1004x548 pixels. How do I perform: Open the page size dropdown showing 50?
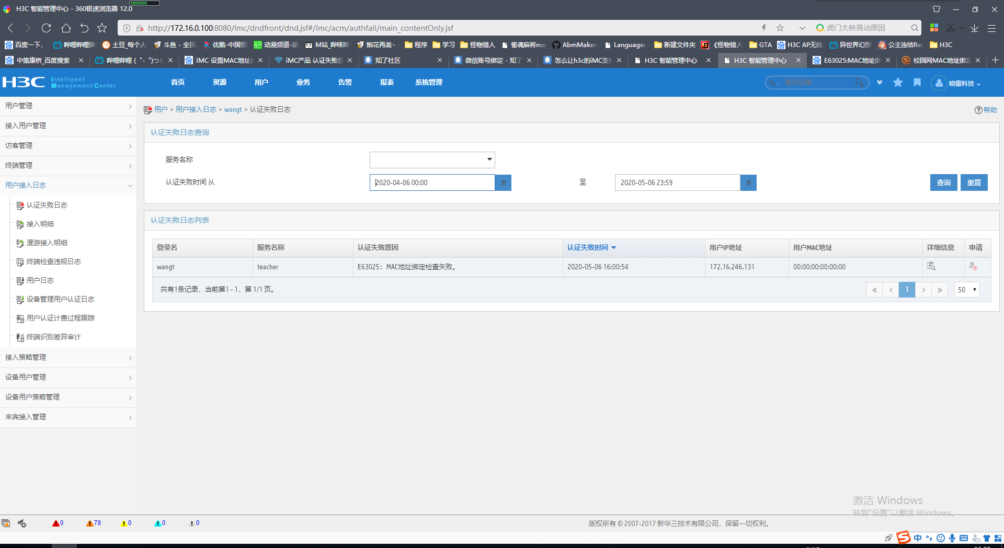pyautogui.click(x=967, y=290)
